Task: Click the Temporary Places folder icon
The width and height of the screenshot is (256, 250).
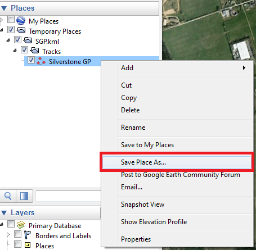Action: (21, 30)
